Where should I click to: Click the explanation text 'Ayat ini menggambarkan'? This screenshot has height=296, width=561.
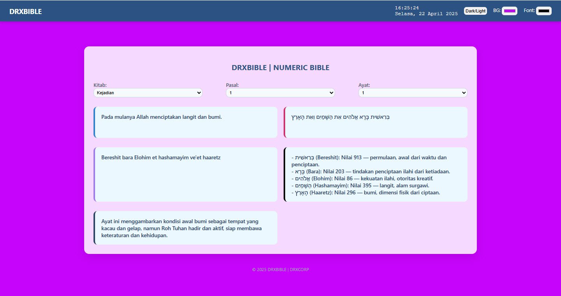click(182, 228)
